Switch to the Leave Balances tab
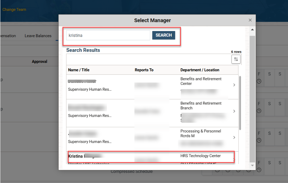 pyautogui.click(x=38, y=36)
